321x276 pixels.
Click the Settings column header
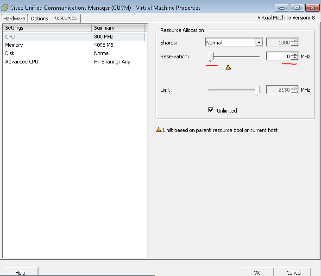47,28
